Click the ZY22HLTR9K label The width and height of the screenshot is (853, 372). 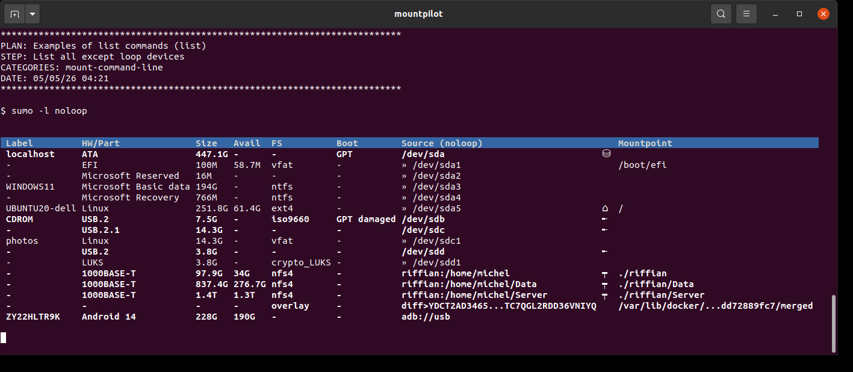33,317
